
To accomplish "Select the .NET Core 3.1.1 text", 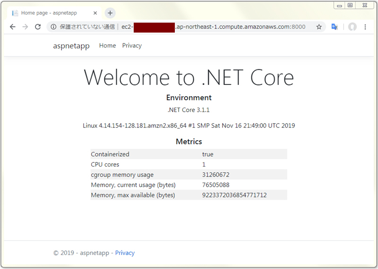I will (189, 110).
